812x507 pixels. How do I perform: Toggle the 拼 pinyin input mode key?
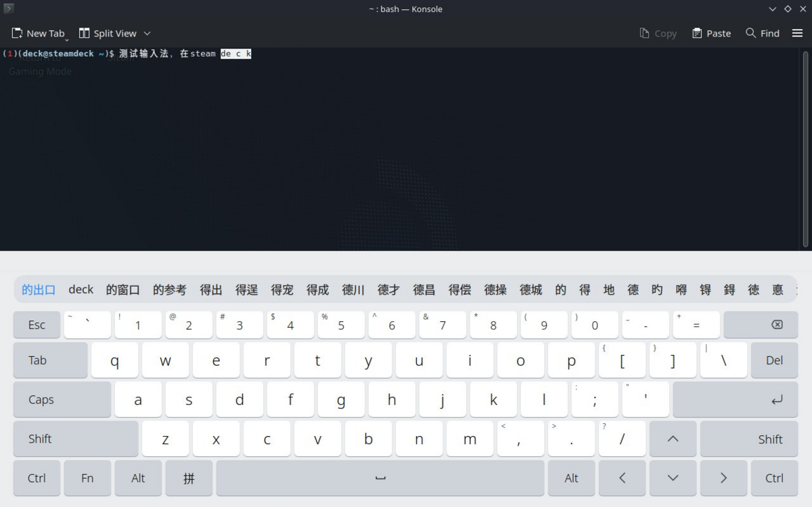[189, 478]
